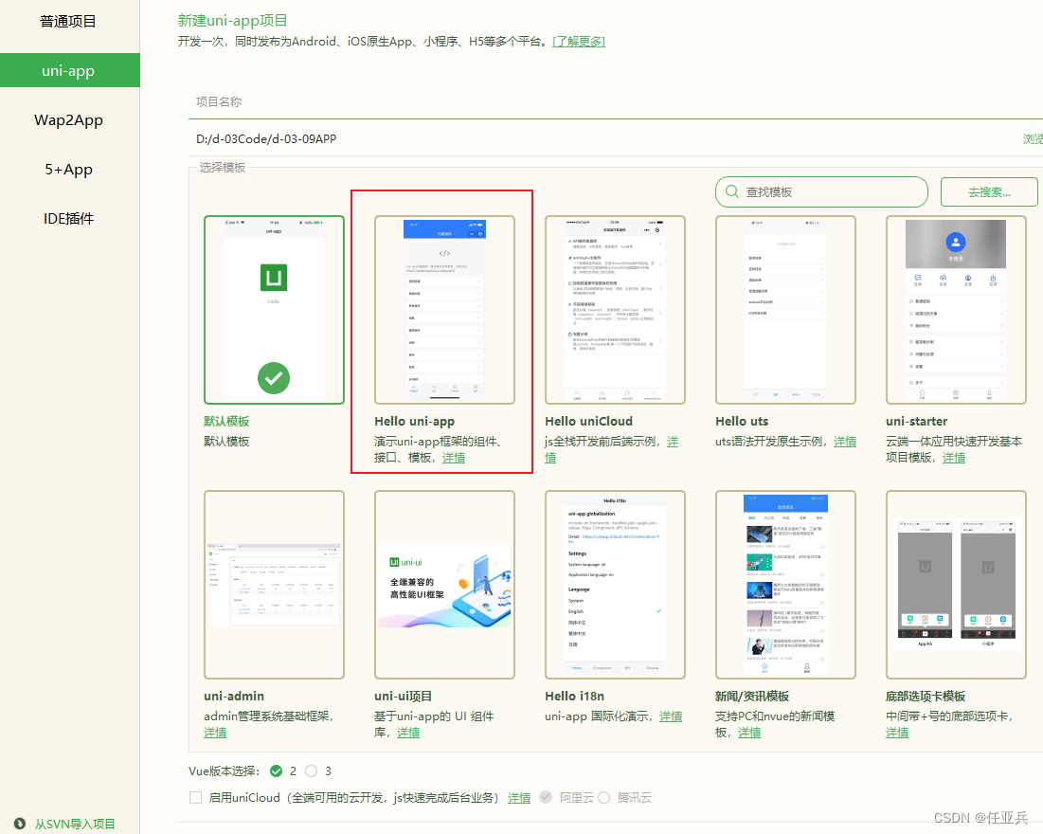Select the uni-ui项目 template thumbnail
This screenshot has width=1043, height=834.
(444, 585)
